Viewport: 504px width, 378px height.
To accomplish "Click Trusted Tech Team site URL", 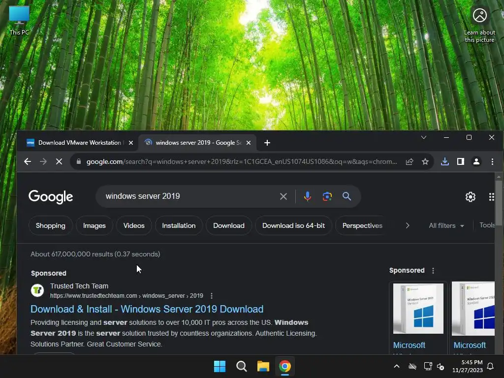I will click(x=126, y=296).
